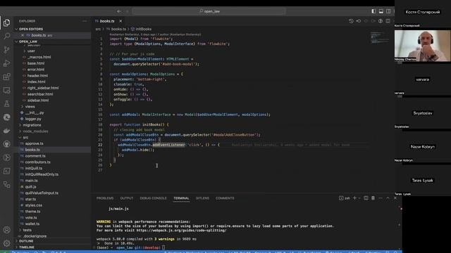Split the editor to the right
This screenshot has height=253, width=451.
(388, 21)
